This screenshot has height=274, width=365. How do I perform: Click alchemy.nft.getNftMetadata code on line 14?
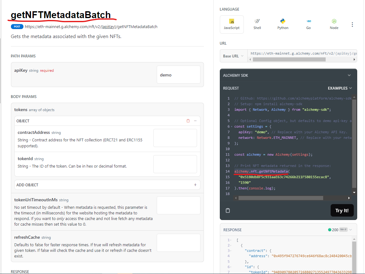tap(261, 171)
